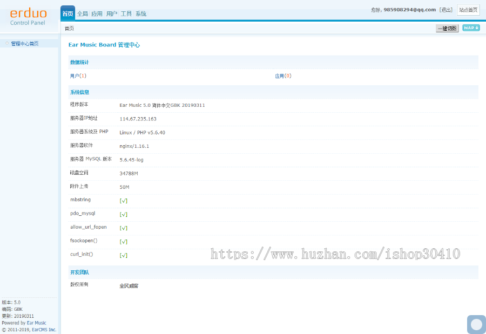Open the 应用(0) statistics link

click(283, 76)
